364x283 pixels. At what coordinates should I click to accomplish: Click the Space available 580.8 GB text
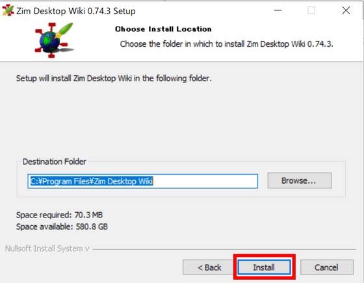coord(62,227)
